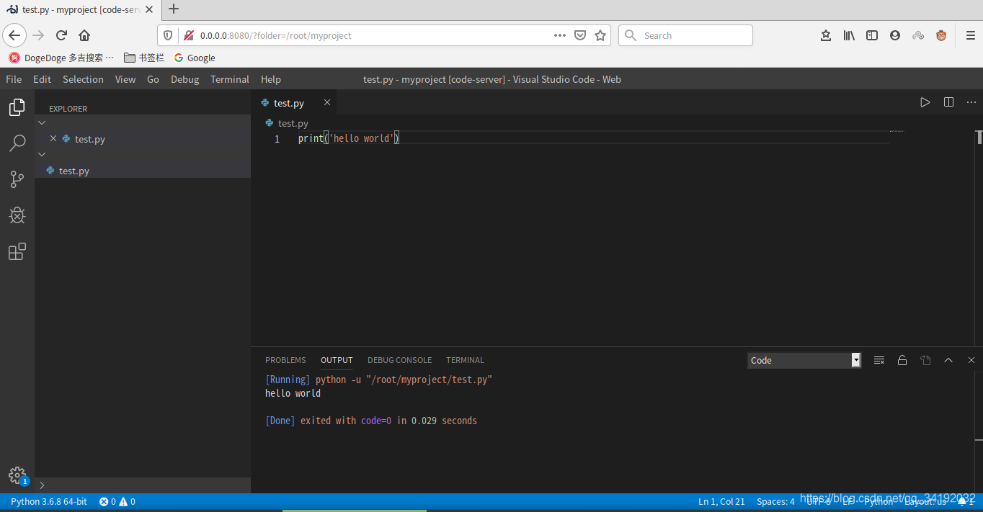Split the editor to the right

pyautogui.click(x=948, y=102)
